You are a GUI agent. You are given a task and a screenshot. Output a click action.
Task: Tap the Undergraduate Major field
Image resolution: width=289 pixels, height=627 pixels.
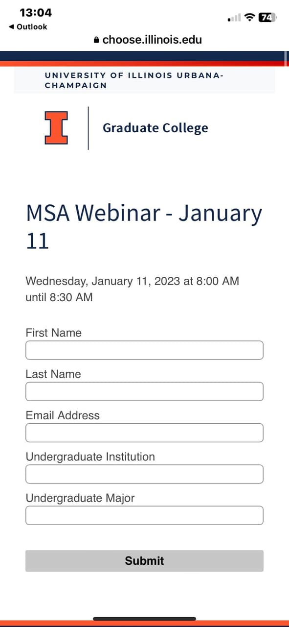[x=144, y=515]
